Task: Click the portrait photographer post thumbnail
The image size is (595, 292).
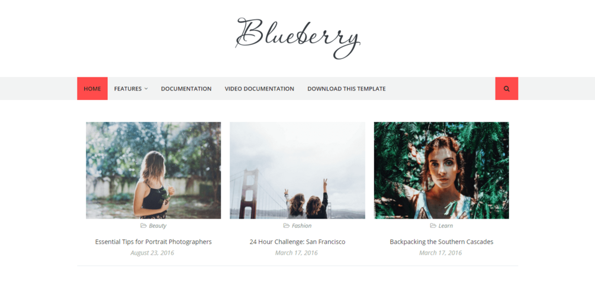Action: (153, 170)
